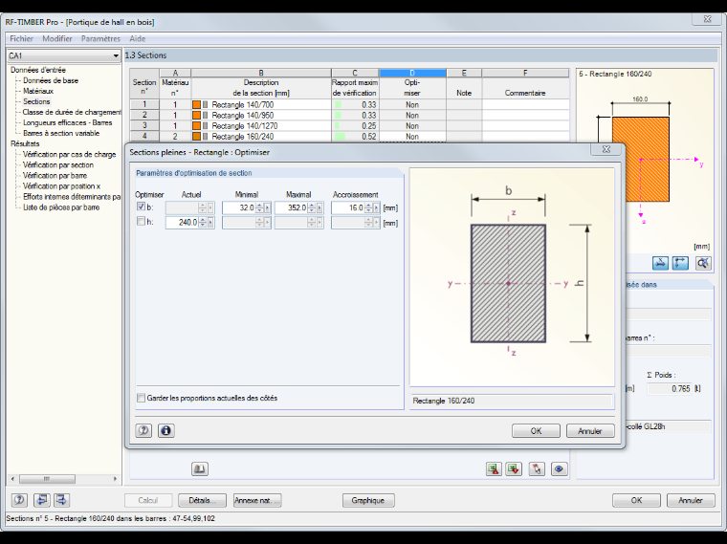Go to next module window icon
This screenshot has height=544, width=727.
61,500
